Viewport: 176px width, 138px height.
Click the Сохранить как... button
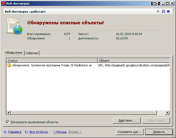pos(129,132)
